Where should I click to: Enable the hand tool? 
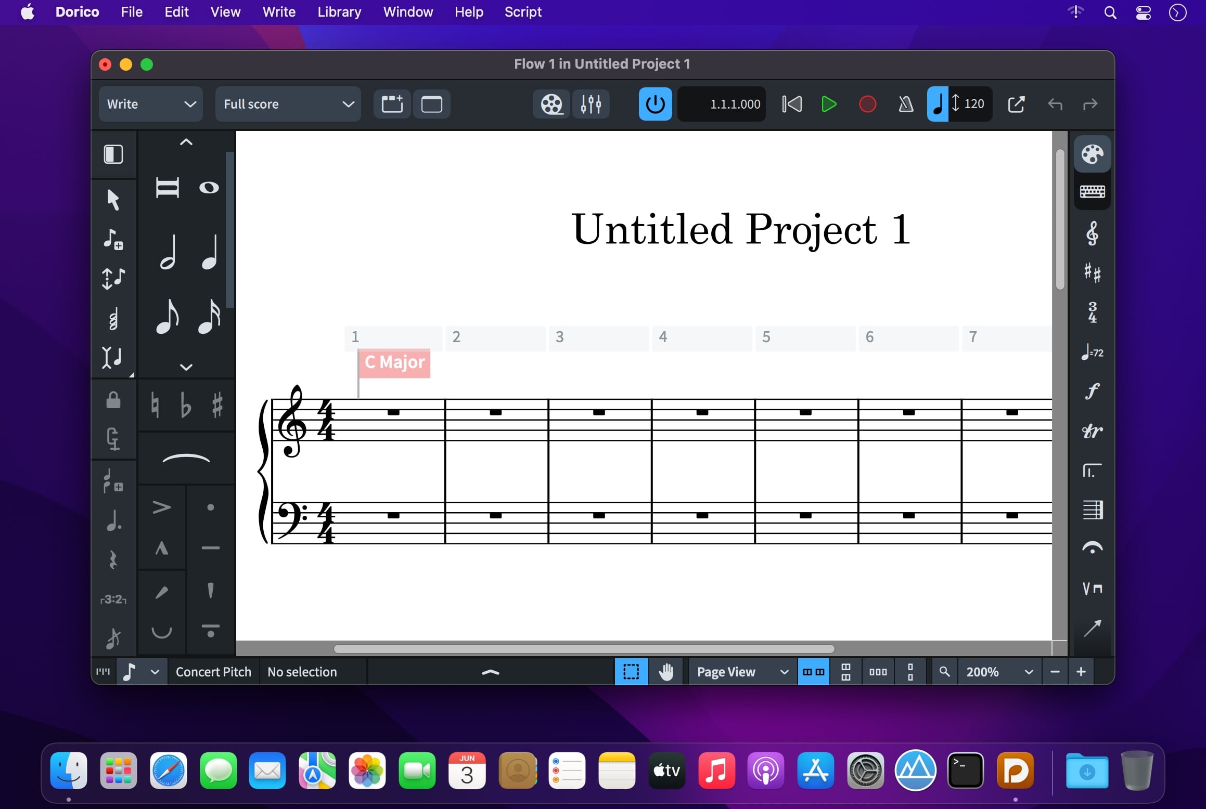[x=665, y=672]
